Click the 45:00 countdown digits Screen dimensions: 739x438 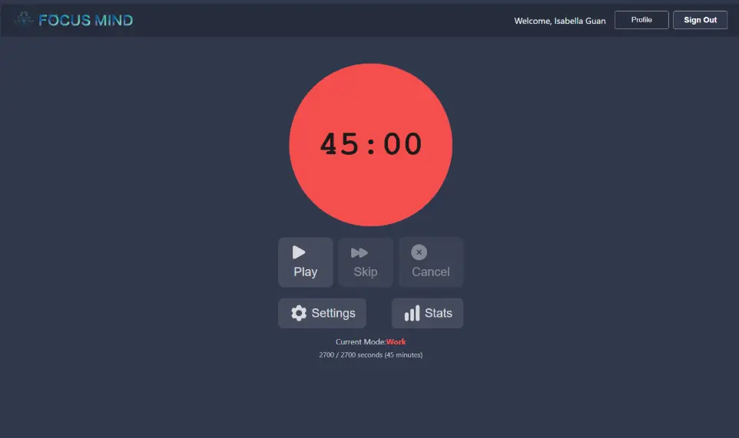point(371,144)
